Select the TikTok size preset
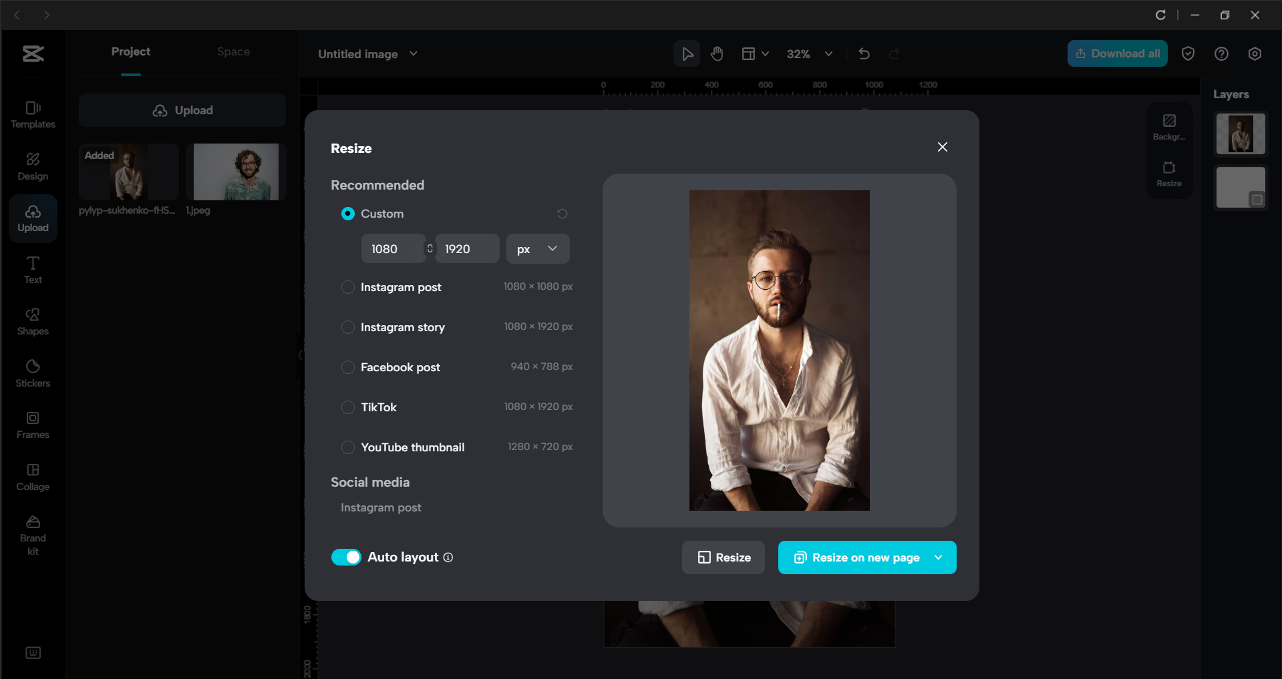This screenshot has height=679, width=1282. (348, 407)
